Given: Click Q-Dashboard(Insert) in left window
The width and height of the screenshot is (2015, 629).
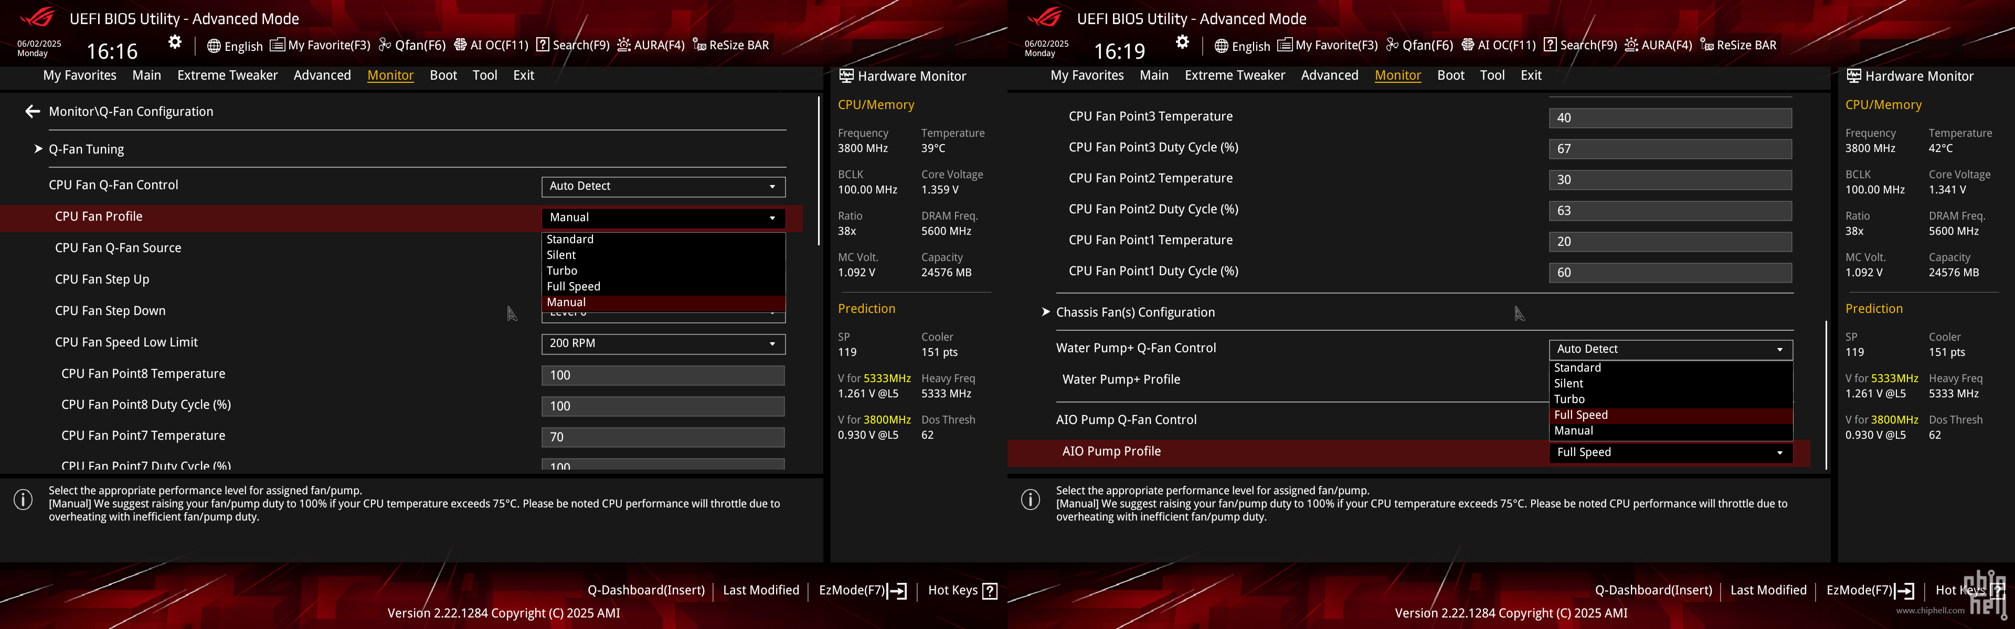Looking at the screenshot, I should pyautogui.click(x=646, y=591).
